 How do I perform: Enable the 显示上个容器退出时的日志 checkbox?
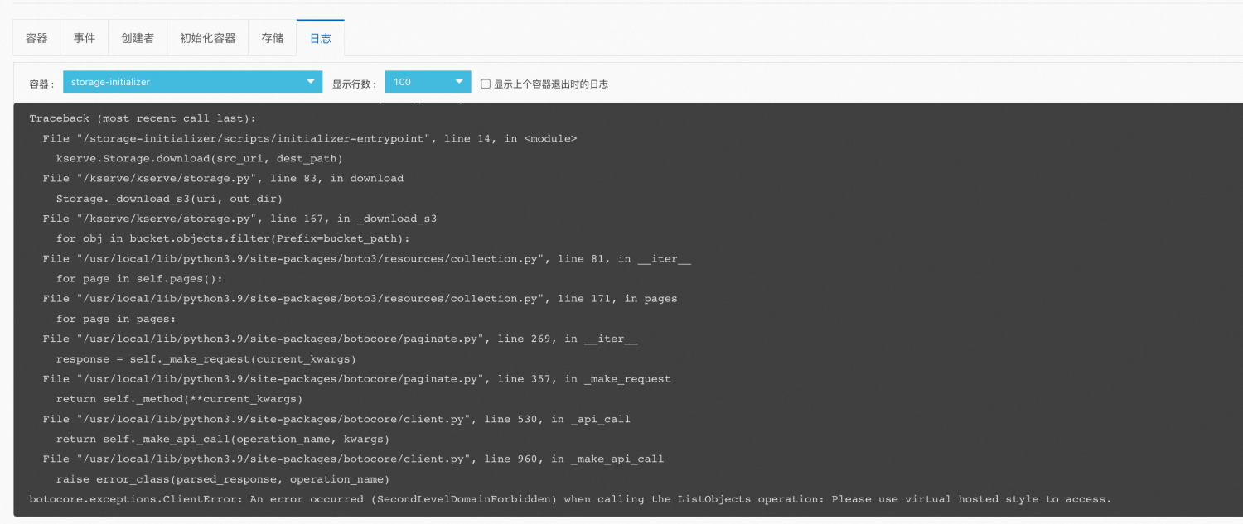[486, 82]
